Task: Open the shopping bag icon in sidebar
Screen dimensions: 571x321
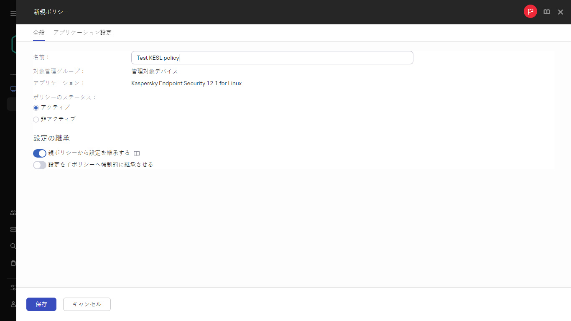Action: coord(13,263)
